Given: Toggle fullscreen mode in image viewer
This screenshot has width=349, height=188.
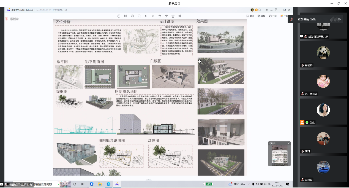Looking at the screenshot, I should coord(267,10).
